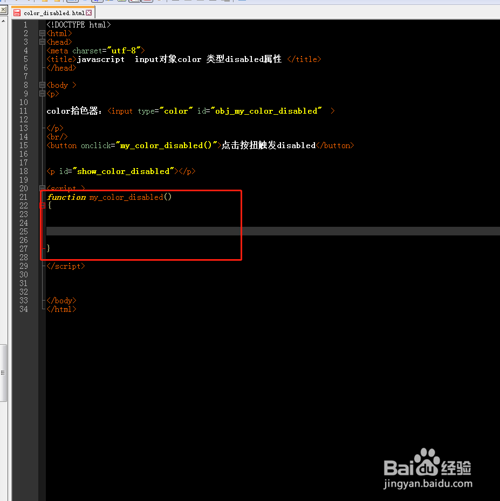Click the onclick value "my_color_disabled()"
Image resolution: width=500 pixels, height=501 pixels.
click(x=167, y=145)
